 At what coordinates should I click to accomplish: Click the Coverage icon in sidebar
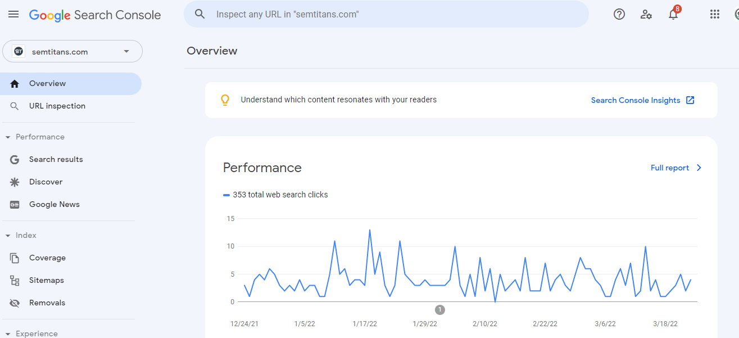click(15, 258)
